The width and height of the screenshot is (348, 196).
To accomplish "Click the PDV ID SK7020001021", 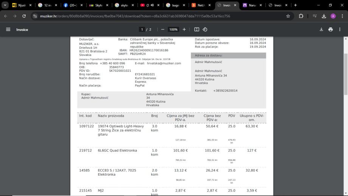I will [x=120, y=71].
